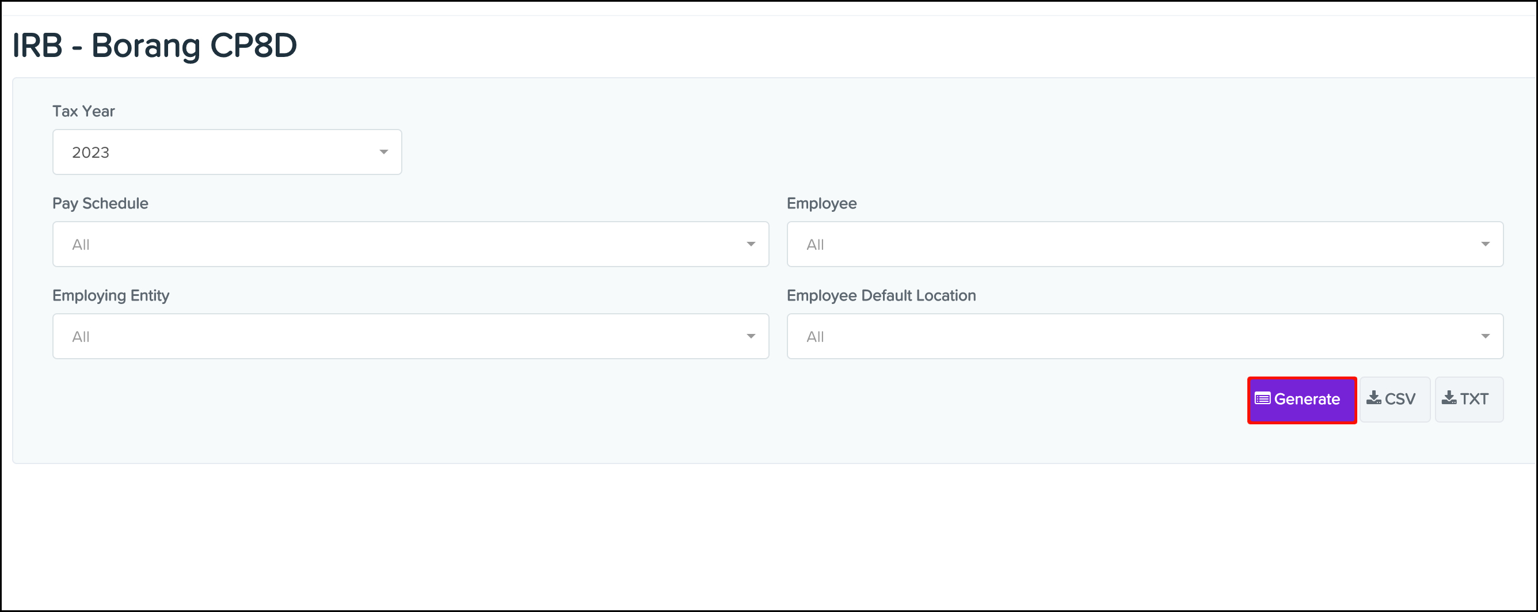1538x612 pixels.
Task: Download the report as TXT
Action: (1468, 398)
